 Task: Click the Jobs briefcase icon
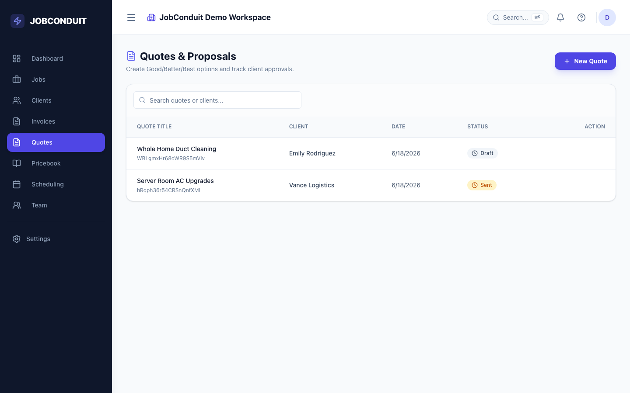(x=17, y=79)
